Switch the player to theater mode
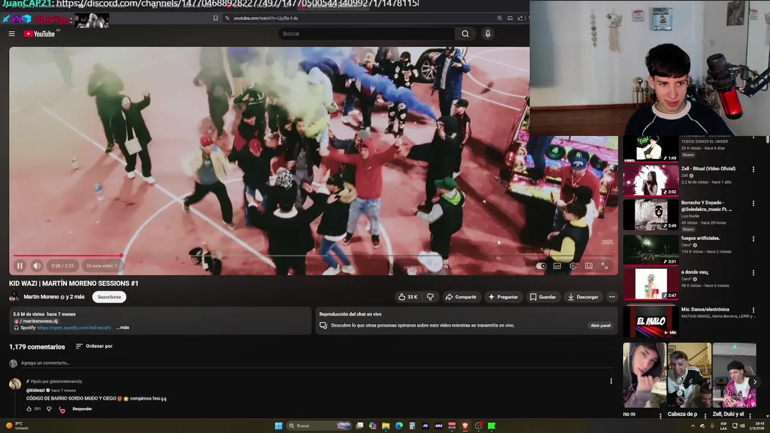Image resolution: width=770 pixels, height=433 pixels. coord(588,266)
